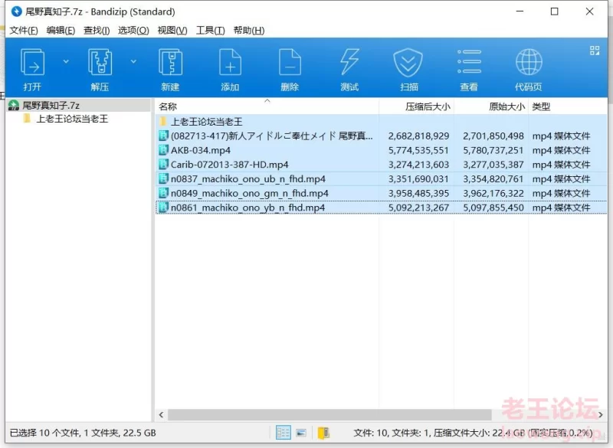Click file icon beside n0849_machiko_ono_gm_n_fhd.mp4
The height and width of the screenshot is (448, 613).
pyautogui.click(x=163, y=193)
